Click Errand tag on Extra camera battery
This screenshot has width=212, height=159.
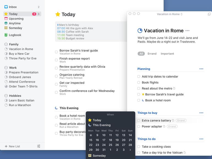tap(181, 120)
